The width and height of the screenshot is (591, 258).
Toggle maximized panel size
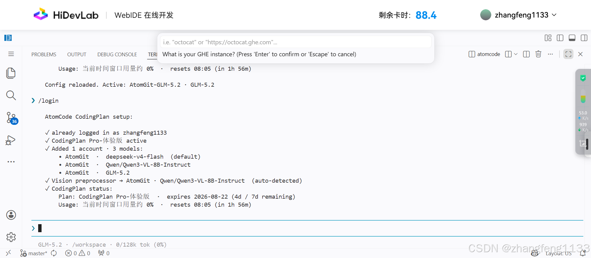point(569,54)
